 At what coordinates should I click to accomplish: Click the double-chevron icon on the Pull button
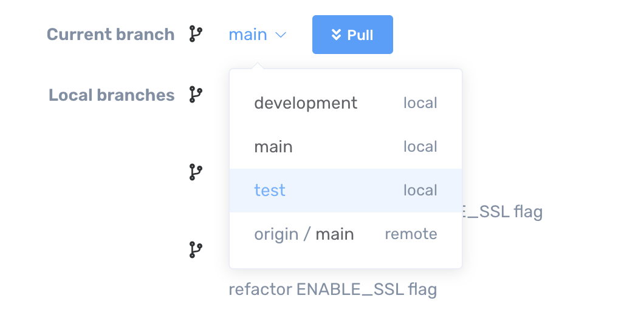pos(336,35)
